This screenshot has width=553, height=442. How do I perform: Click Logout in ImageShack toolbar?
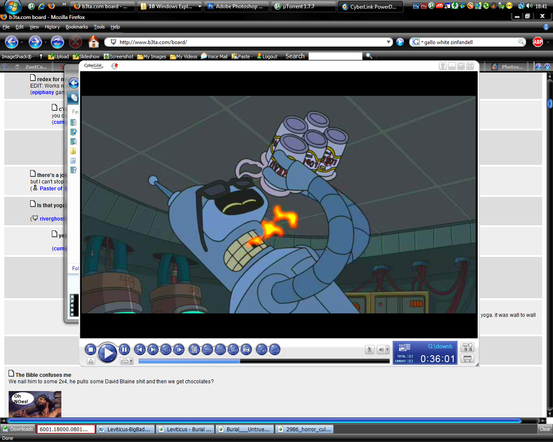[x=267, y=57]
